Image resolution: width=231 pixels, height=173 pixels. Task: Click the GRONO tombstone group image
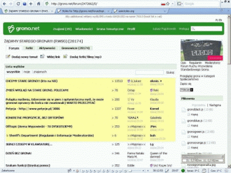pos(202,50)
